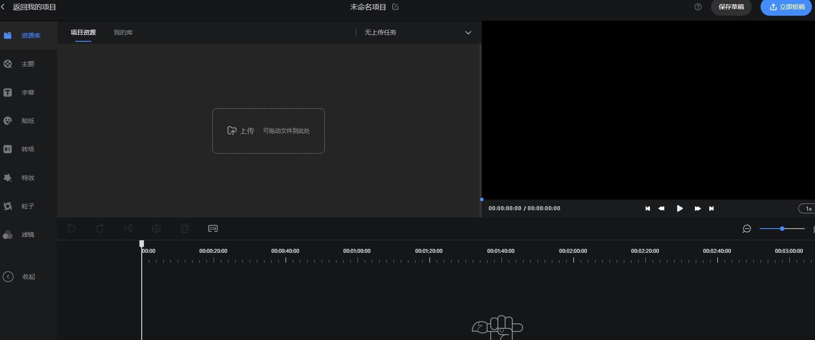The image size is (815, 340).
Task: Open the 特效 sidebar section
Action: click(28, 178)
